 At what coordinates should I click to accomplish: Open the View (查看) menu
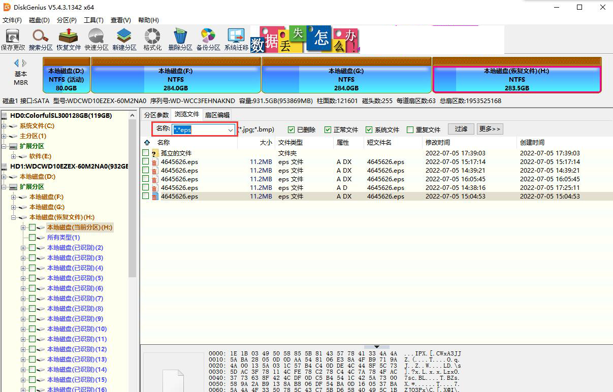point(121,20)
